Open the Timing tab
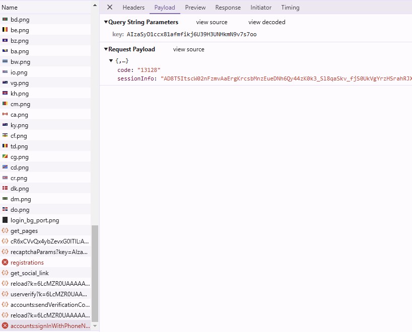Image resolution: width=412 pixels, height=332 pixels. [x=290, y=8]
